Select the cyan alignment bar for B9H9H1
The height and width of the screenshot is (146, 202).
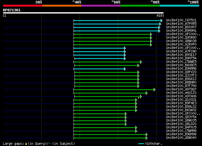[x=116, y=31]
